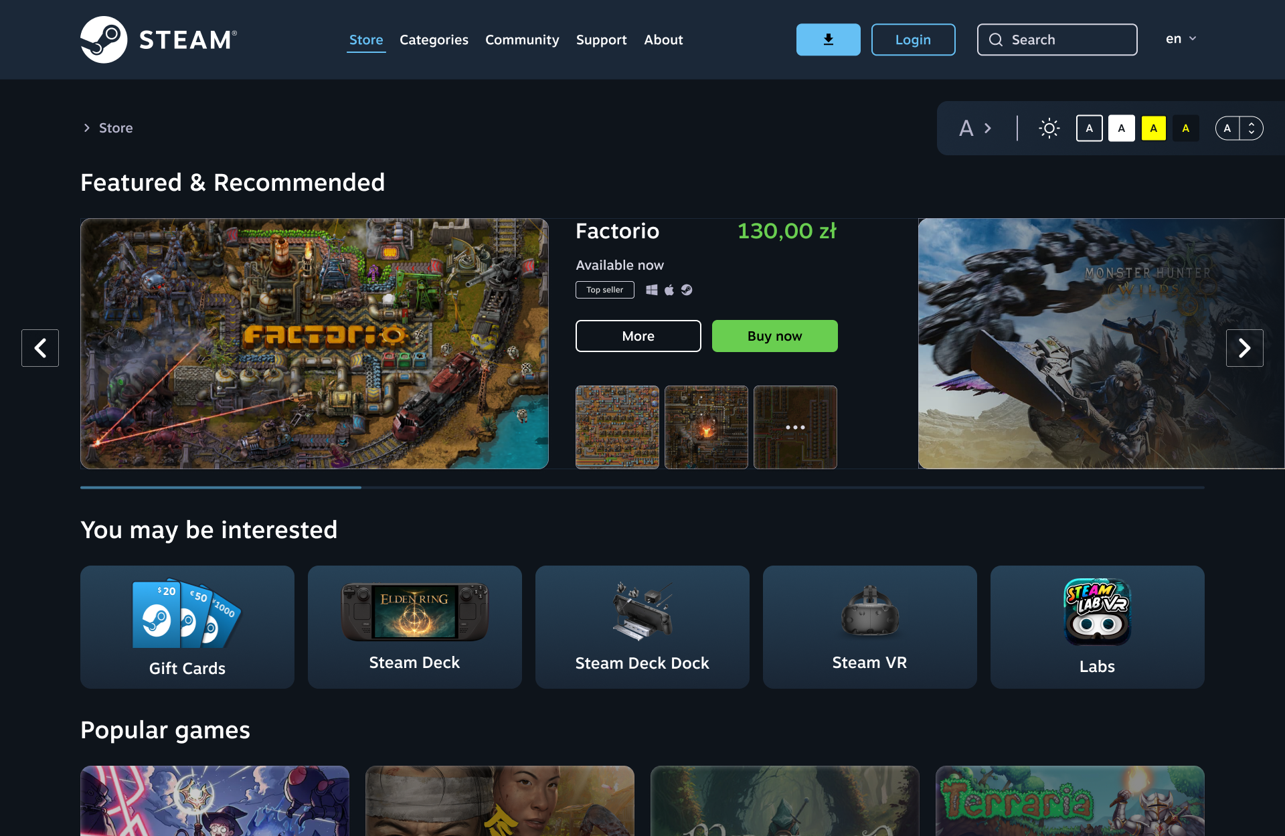Screen dimensions: 1285x836
Task: Open the Gift Cards tile
Action: coord(187,627)
